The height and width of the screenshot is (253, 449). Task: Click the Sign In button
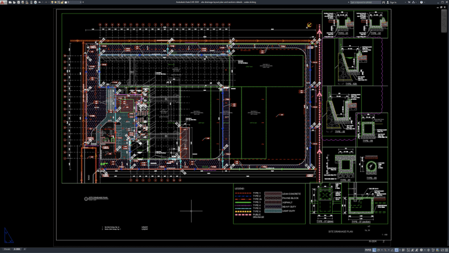[392, 2]
